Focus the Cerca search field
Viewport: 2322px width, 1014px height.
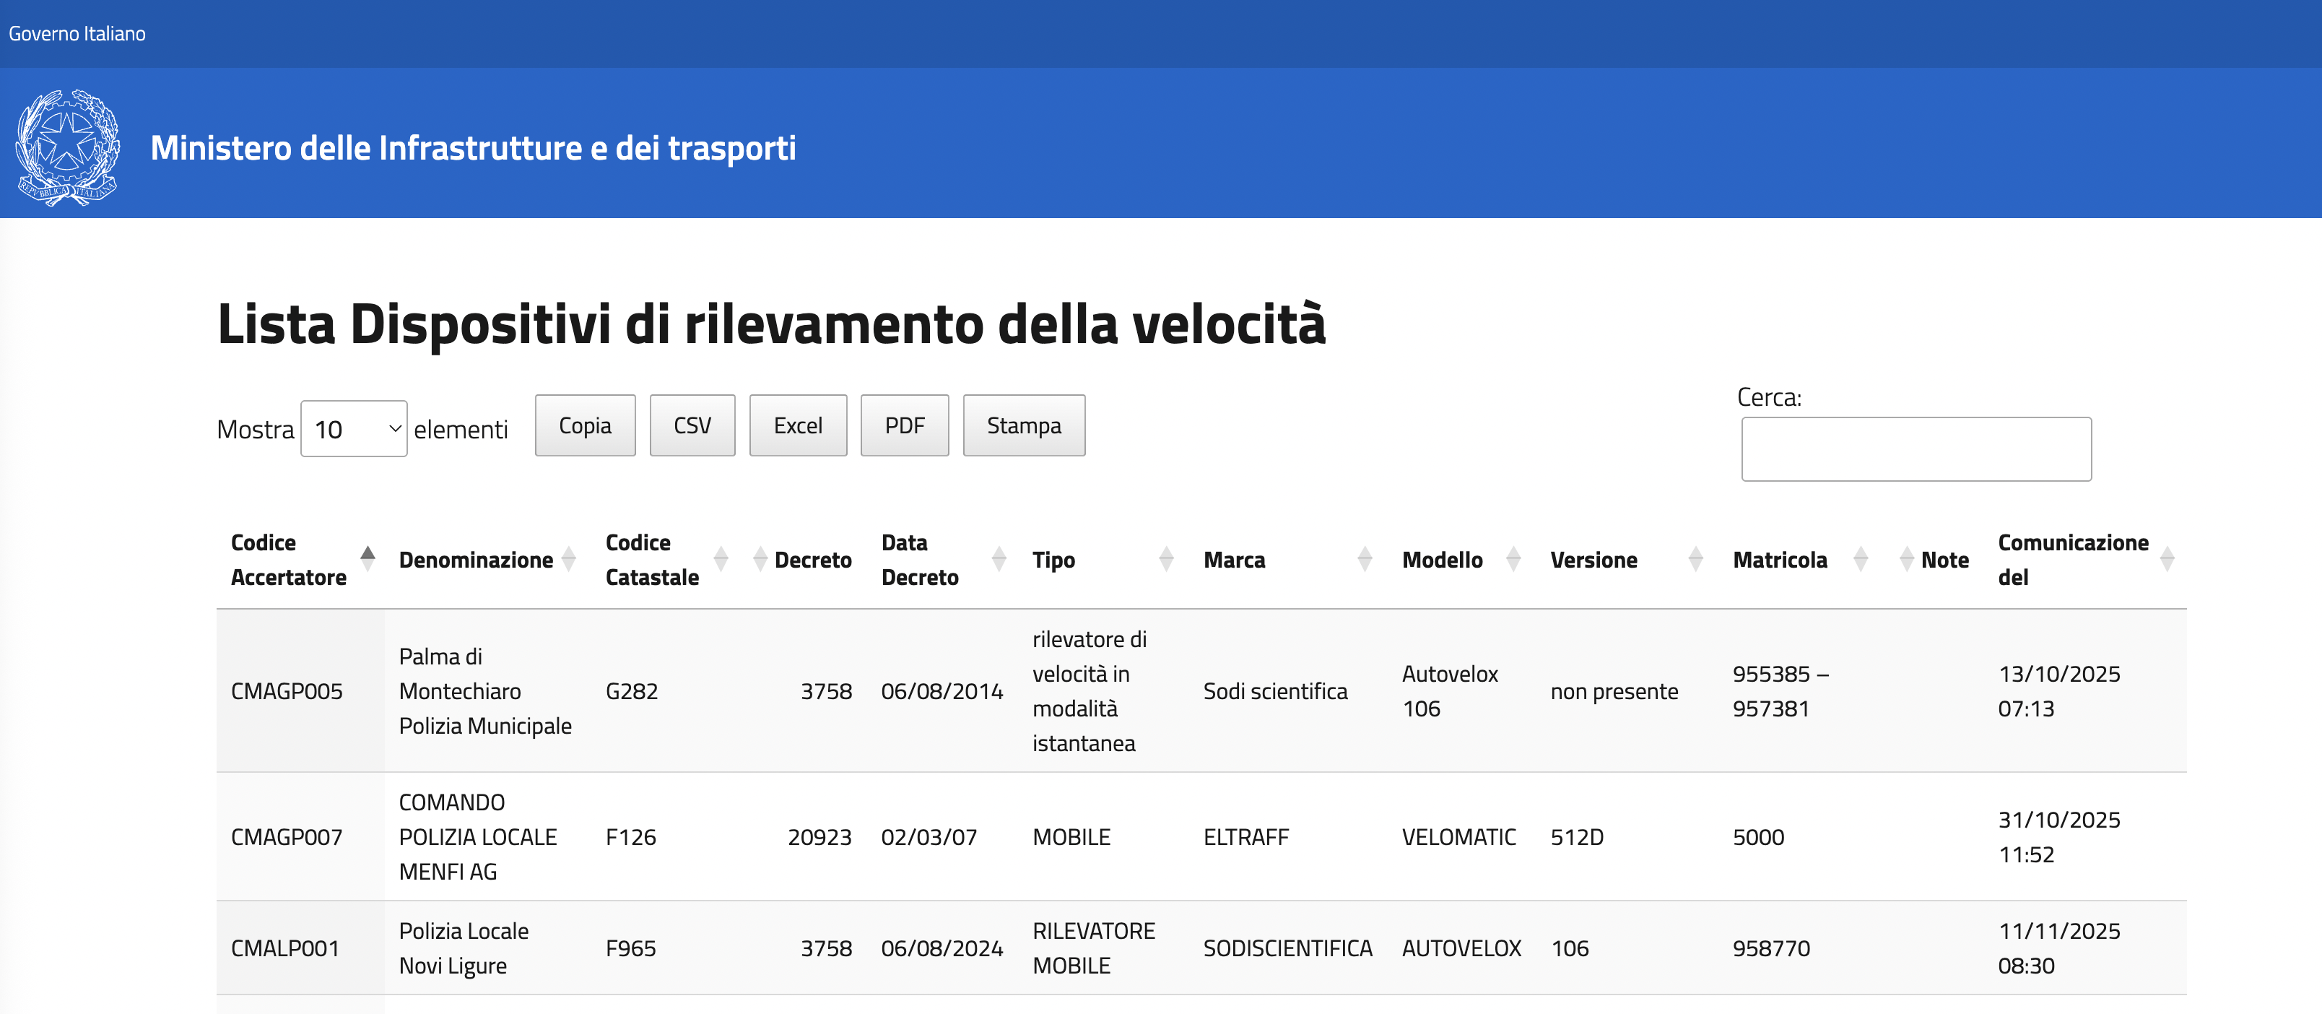1916,449
